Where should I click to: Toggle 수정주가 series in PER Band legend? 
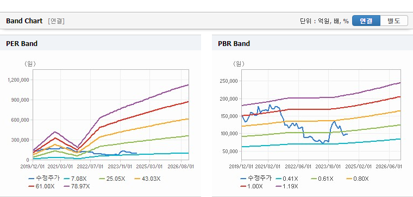click(44, 179)
